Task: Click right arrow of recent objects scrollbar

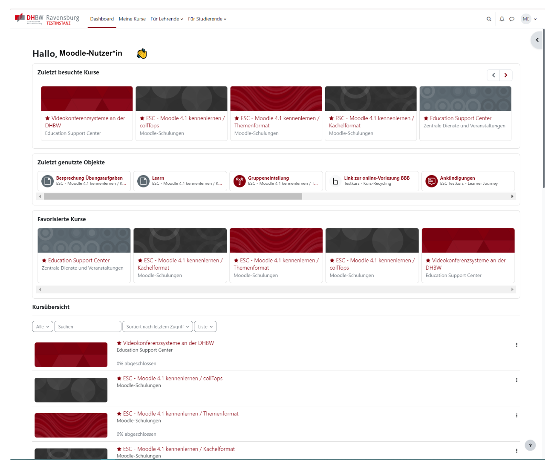Action: (x=512, y=196)
